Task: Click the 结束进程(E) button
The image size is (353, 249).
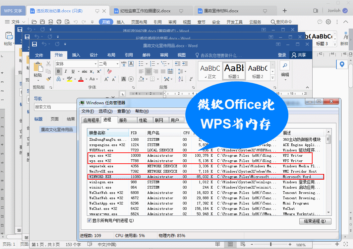Action: coord(315,221)
